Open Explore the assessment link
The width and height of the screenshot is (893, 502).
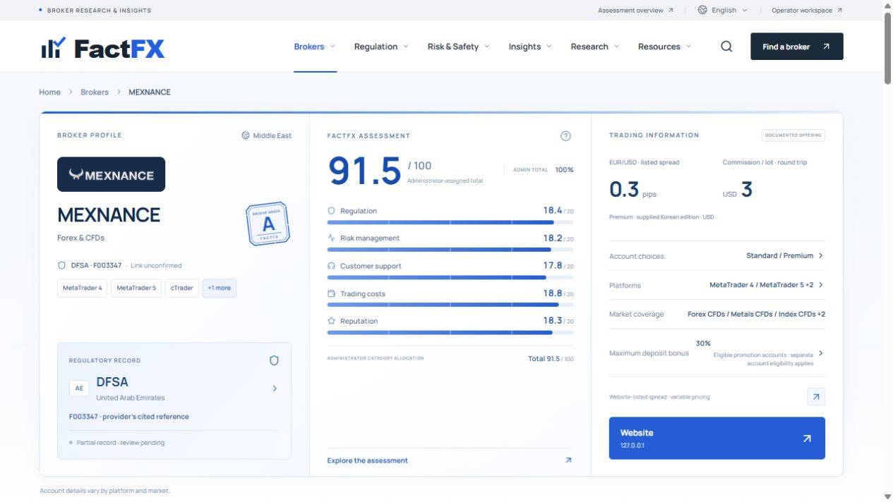pos(368,460)
